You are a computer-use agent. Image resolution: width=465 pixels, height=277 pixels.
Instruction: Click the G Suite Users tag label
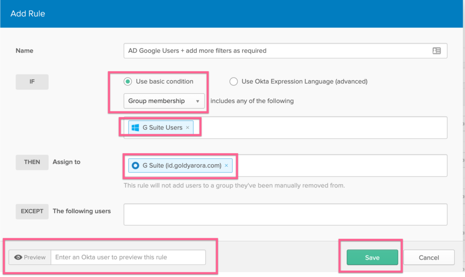click(x=163, y=127)
